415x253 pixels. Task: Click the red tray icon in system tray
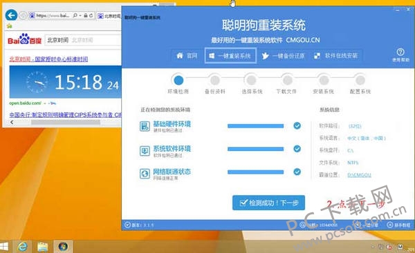pos(389,247)
